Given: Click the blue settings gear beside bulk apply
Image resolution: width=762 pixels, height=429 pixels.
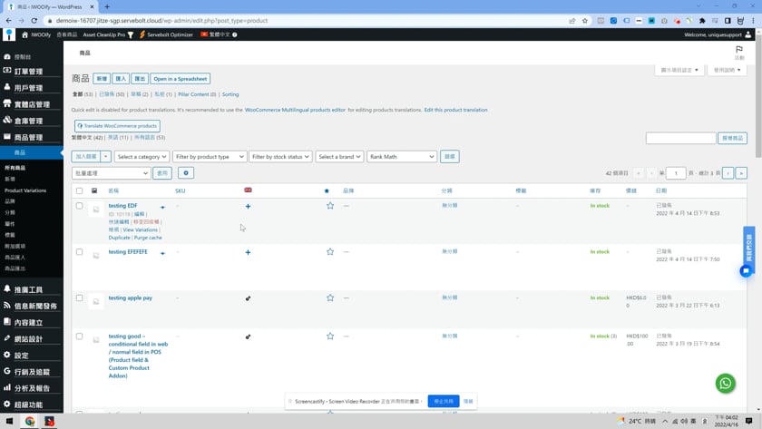Looking at the screenshot, I should (186, 173).
